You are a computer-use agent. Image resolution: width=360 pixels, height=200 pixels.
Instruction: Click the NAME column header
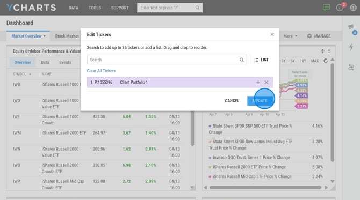click(x=46, y=74)
